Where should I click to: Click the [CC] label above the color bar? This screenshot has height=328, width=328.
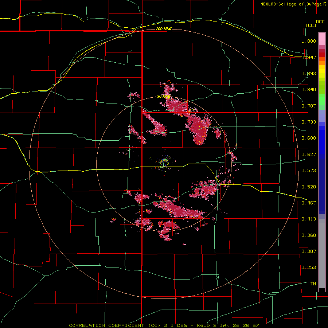tap(311, 25)
